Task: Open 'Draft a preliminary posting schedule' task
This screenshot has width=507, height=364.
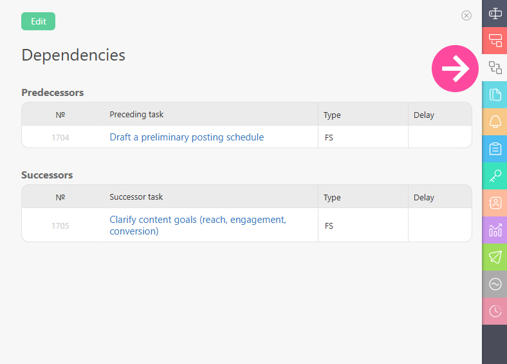Action: (187, 137)
